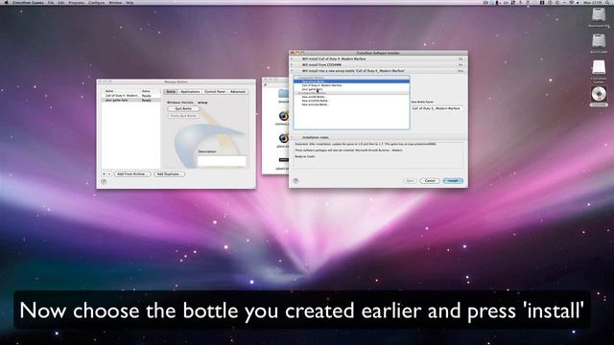Expand the 'Will install from COD4MW' section

coord(292,64)
